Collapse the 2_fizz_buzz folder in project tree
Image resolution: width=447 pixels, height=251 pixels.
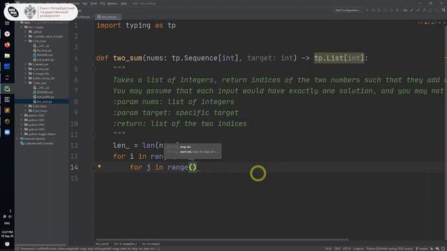pos(26,41)
